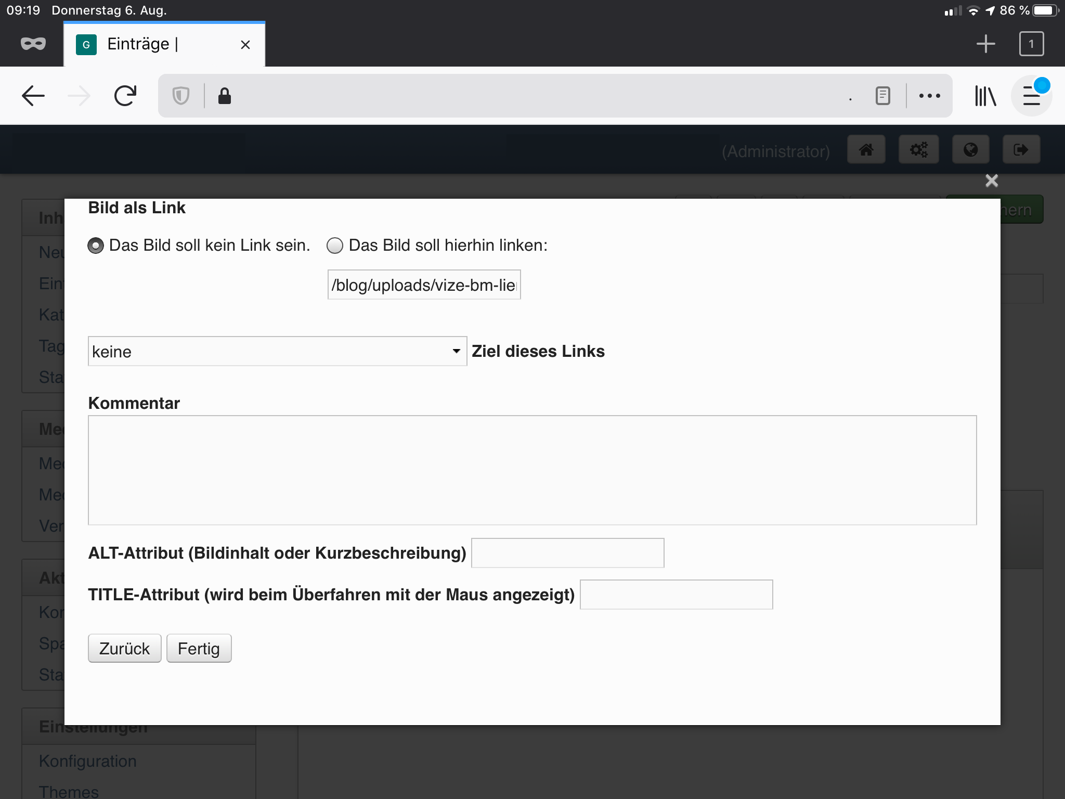Open the tracking protection shield icon
The height and width of the screenshot is (799, 1065).
point(180,96)
